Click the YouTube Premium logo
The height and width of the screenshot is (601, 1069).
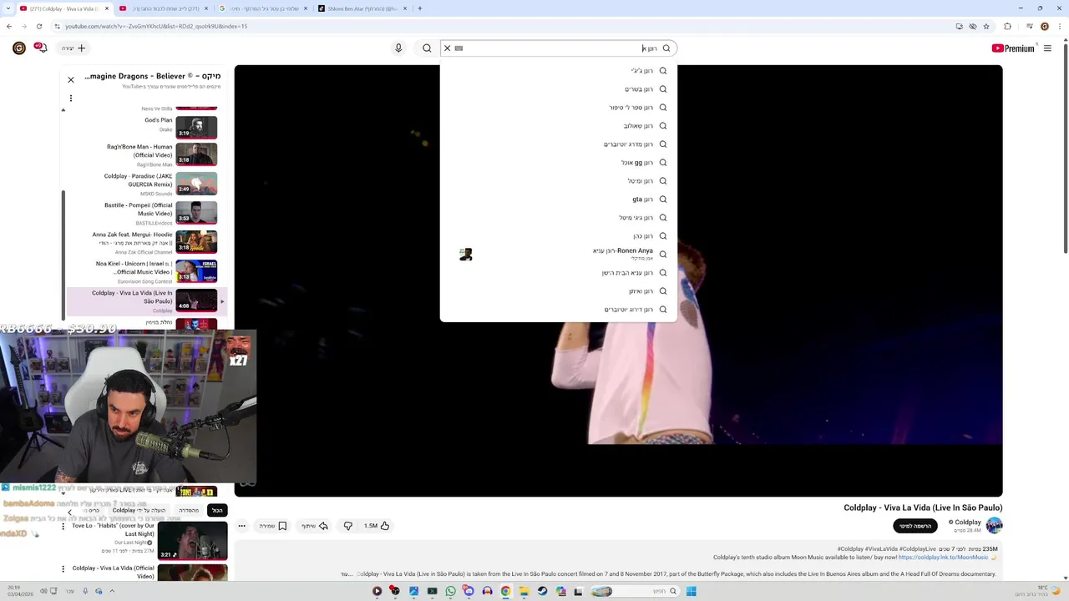pos(1013,48)
